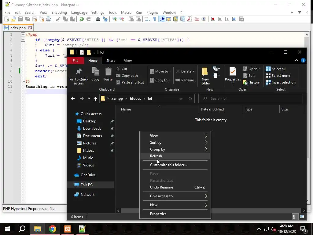Screen dimensions: 313x235
Task: Open the New submenu in context menu
Action: 175,205
